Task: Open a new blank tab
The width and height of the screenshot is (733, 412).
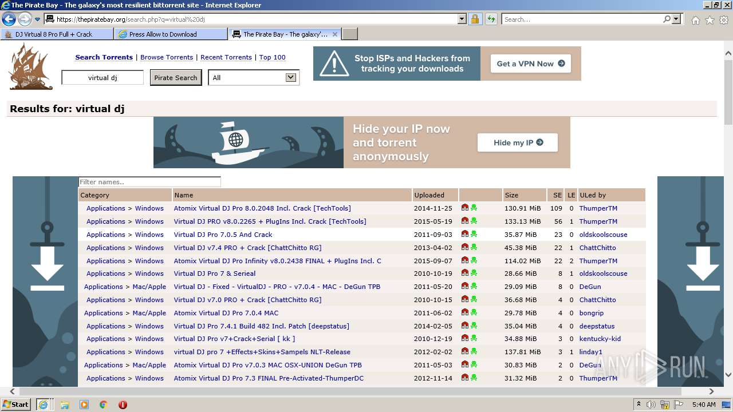Action: click(x=350, y=34)
